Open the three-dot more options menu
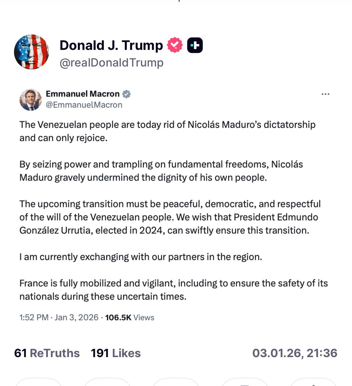 [325, 94]
